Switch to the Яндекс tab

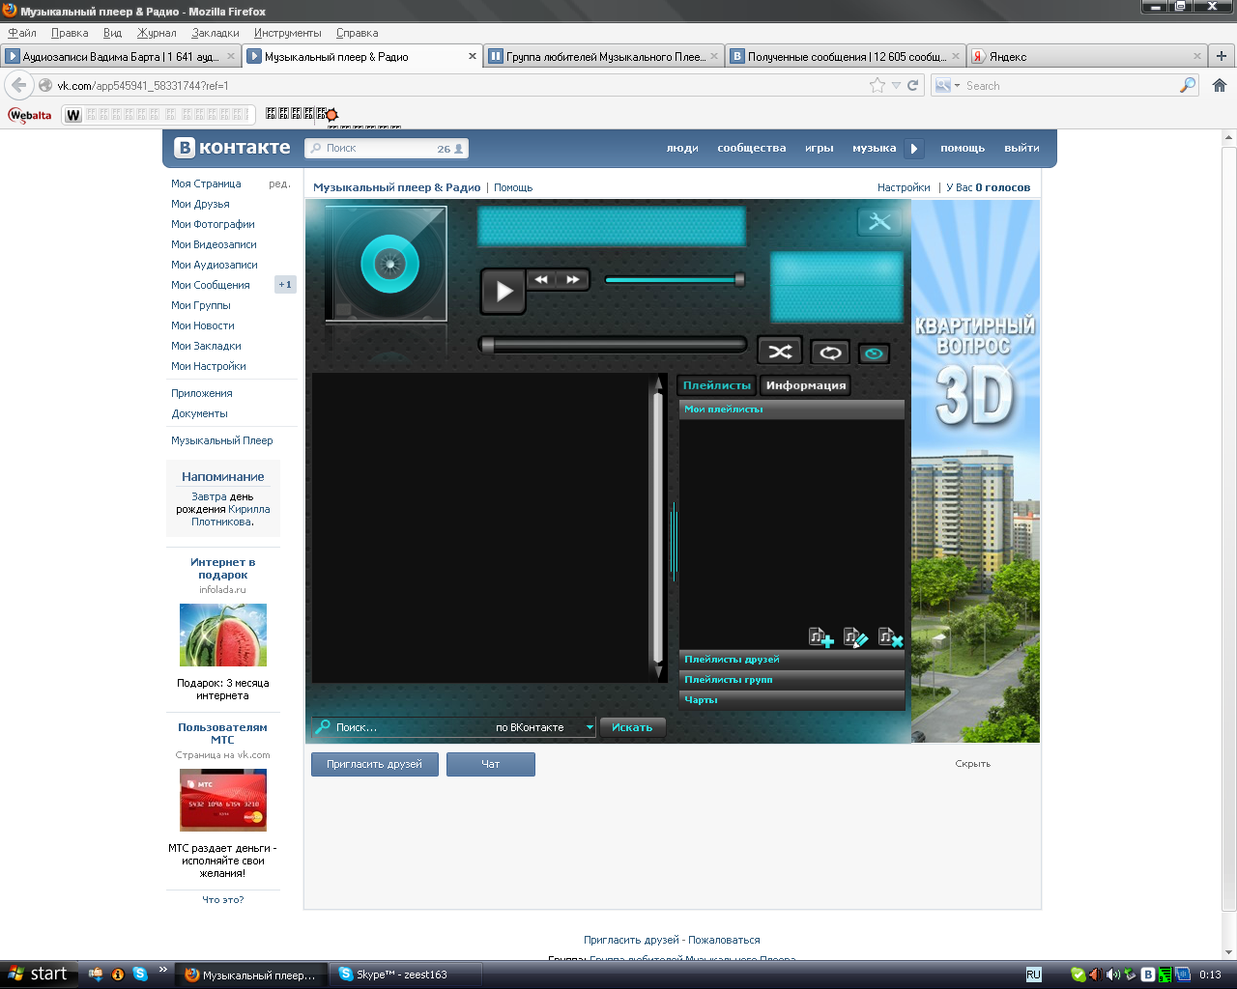click(1087, 57)
